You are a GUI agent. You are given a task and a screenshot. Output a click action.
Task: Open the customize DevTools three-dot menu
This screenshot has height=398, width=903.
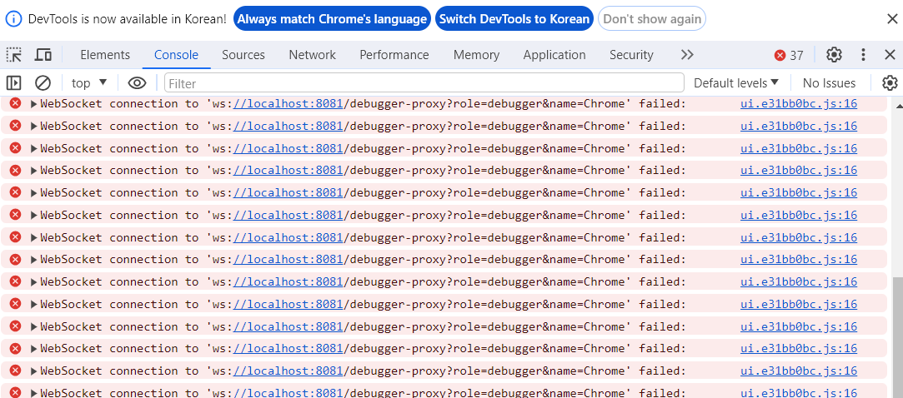863,55
